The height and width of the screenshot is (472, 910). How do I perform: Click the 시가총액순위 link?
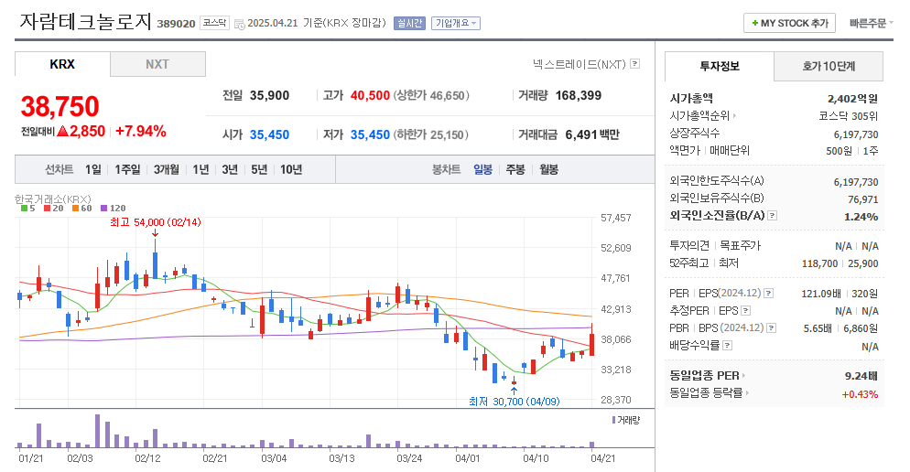pos(699,116)
